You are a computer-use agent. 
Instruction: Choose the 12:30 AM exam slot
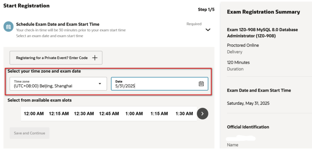(x=84, y=114)
